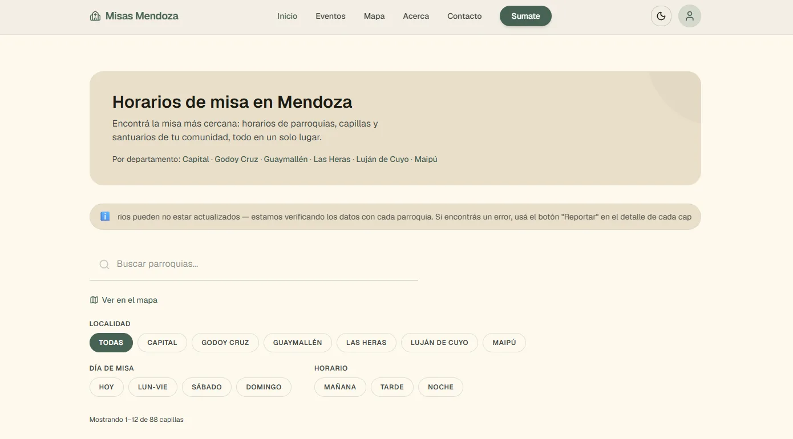Open the Godoy Cruz department link in the hero

point(236,159)
